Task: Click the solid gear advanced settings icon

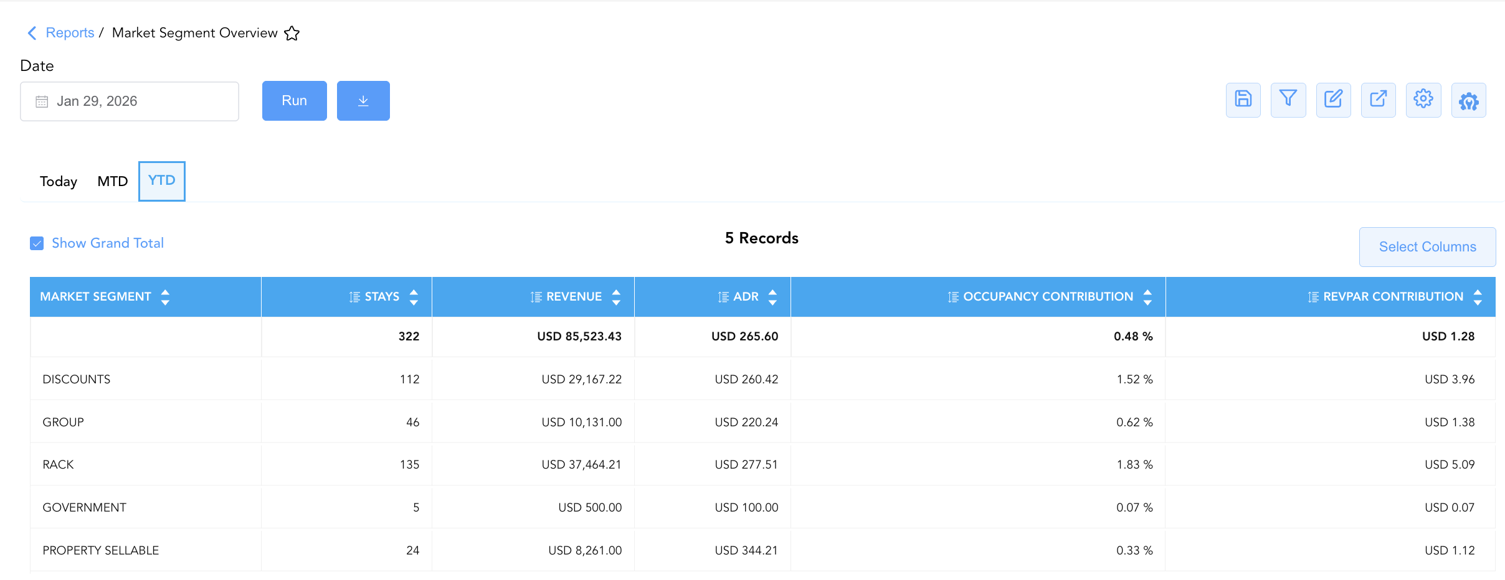Action: point(1469,100)
